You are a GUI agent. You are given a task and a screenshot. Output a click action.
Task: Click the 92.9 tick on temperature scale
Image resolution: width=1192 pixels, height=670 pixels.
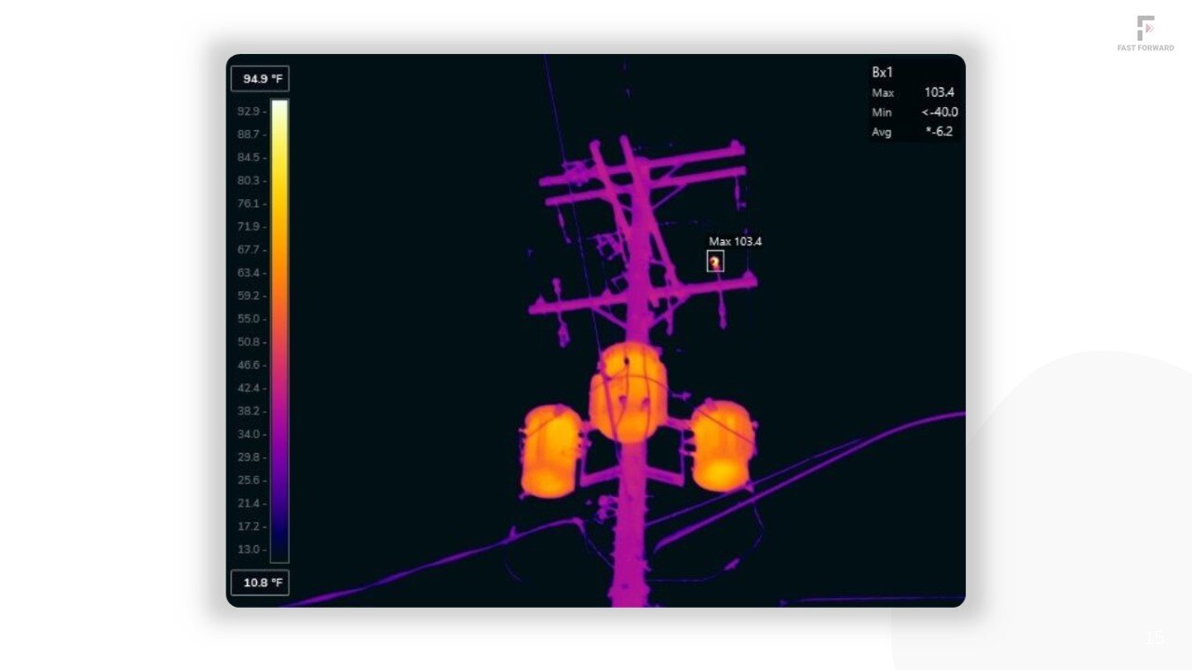click(x=251, y=112)
